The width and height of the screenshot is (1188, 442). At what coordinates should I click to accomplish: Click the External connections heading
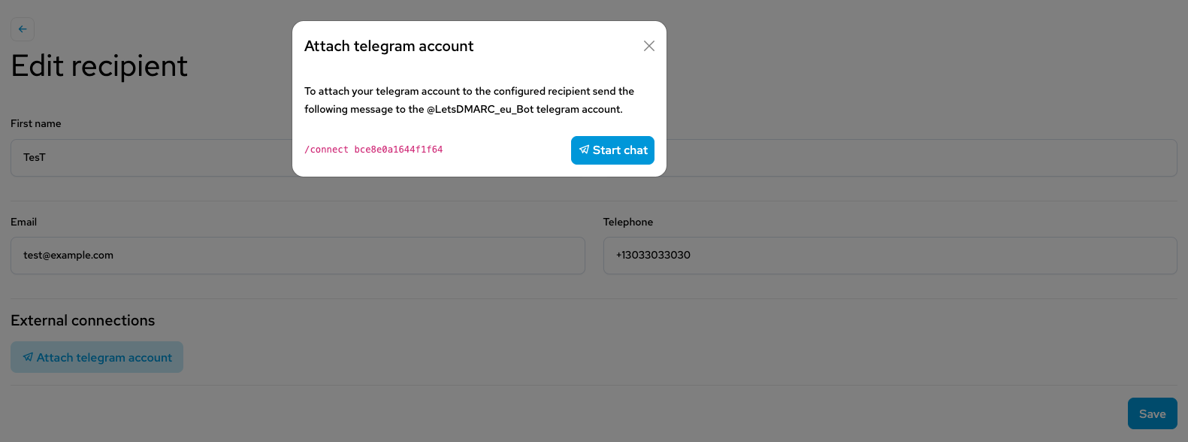(83, 320)
